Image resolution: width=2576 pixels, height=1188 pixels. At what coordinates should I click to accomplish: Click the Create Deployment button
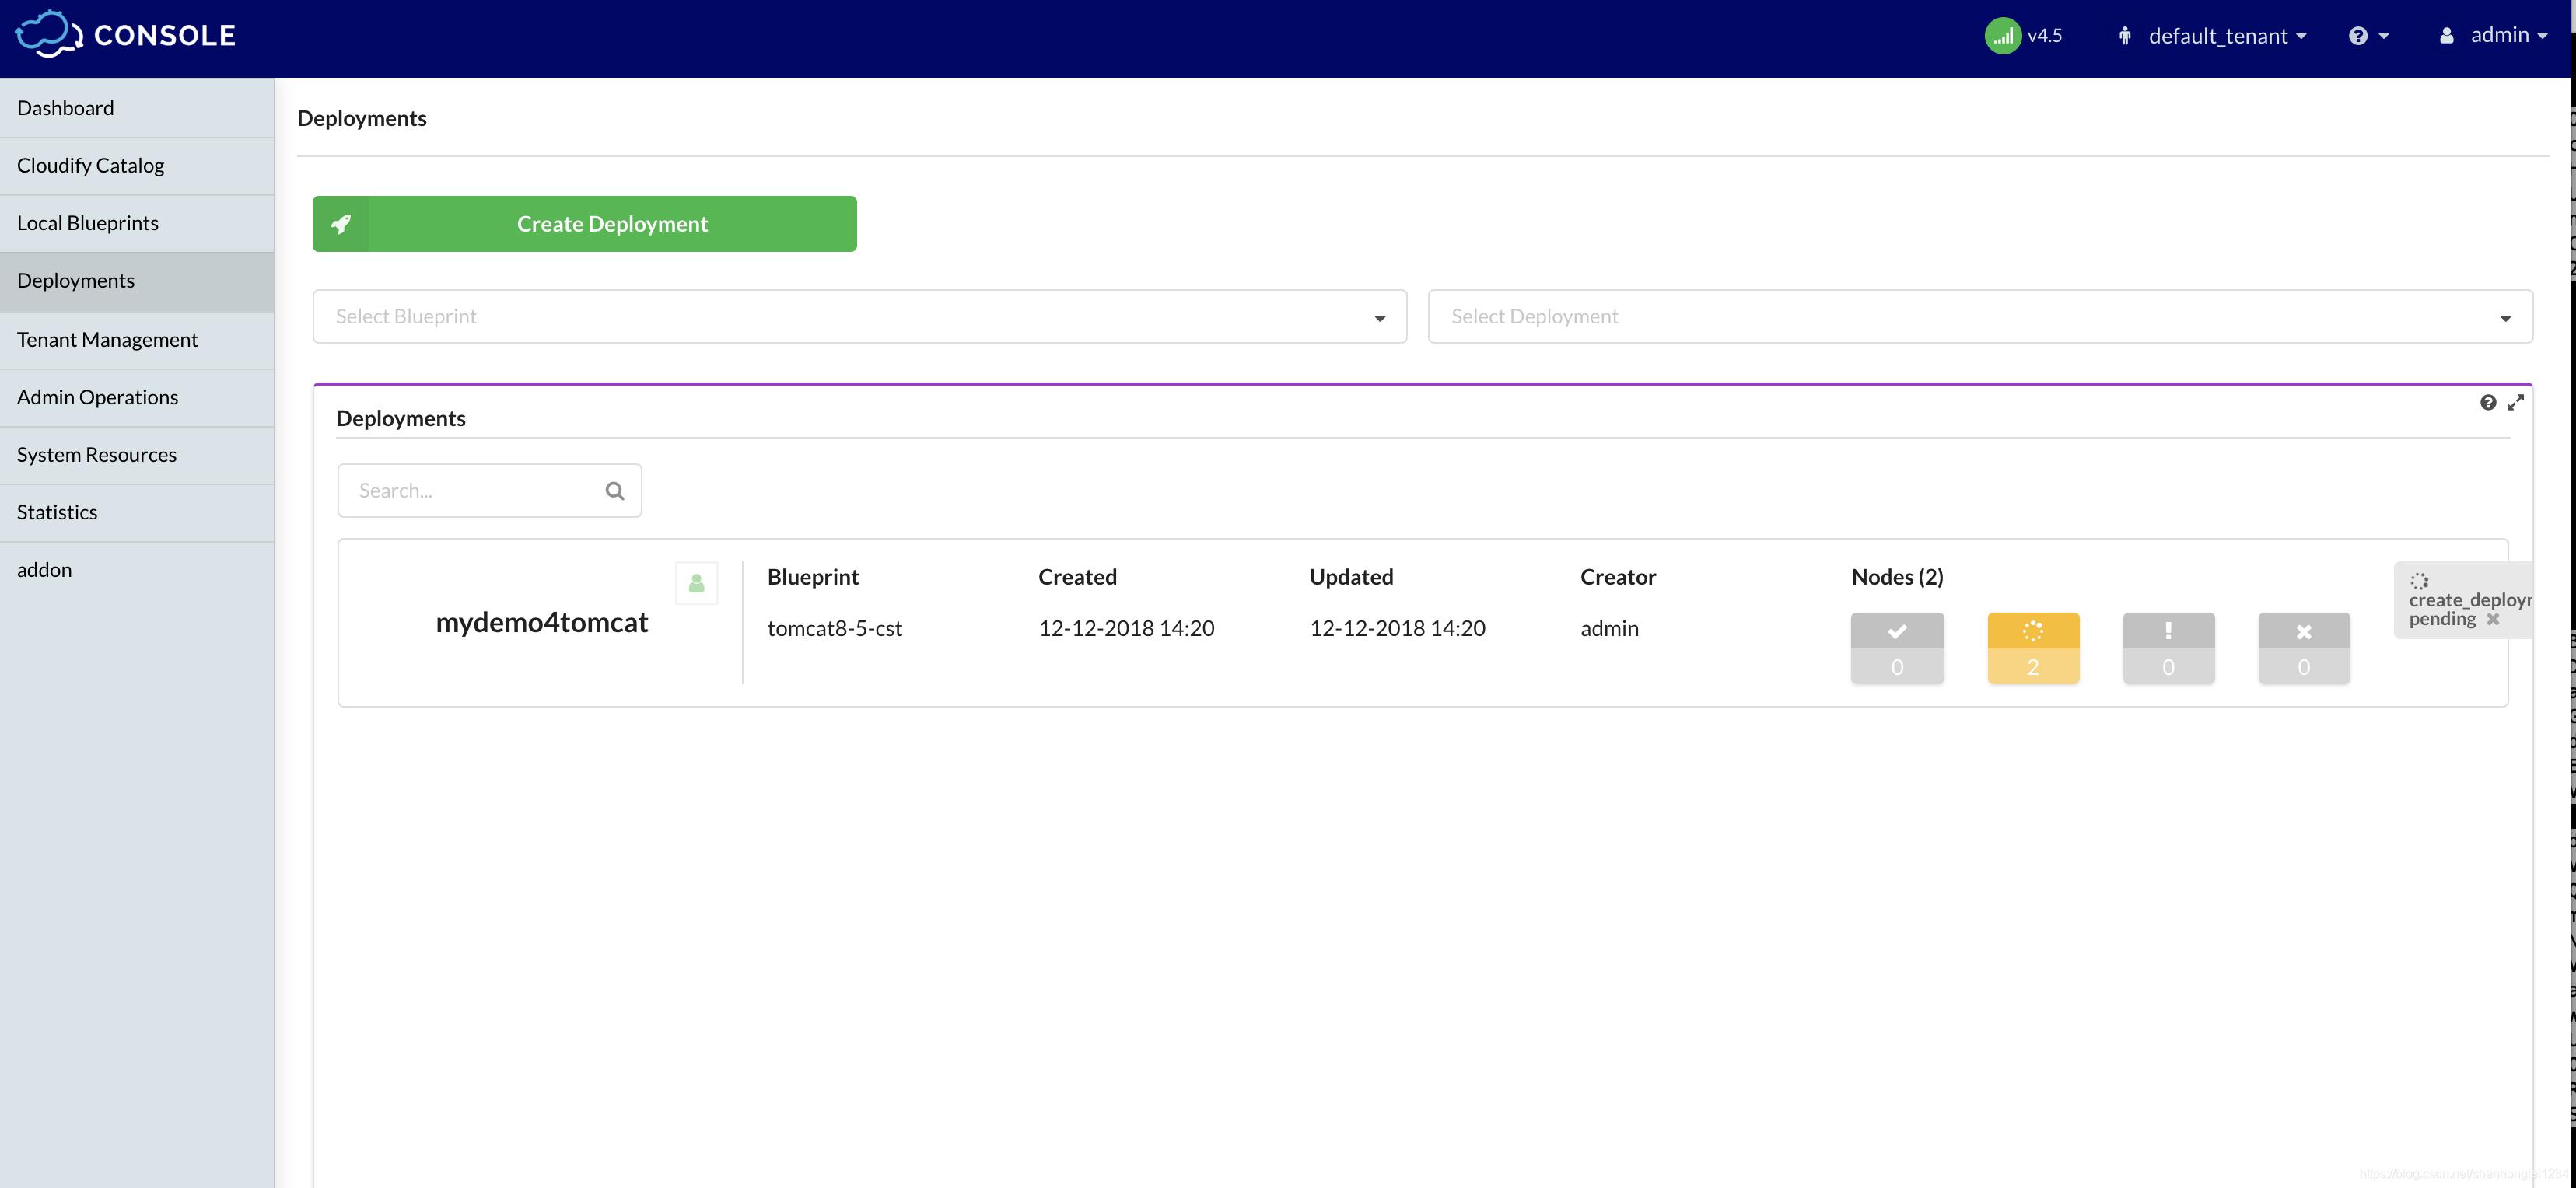583,222
